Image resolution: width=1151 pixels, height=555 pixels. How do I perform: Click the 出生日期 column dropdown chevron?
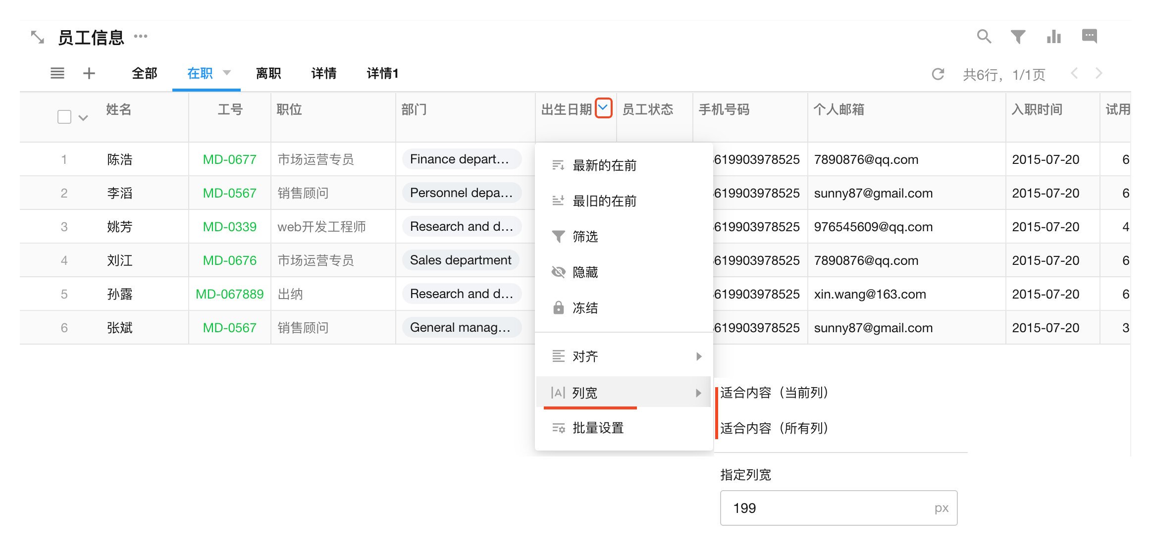point(603,108)
